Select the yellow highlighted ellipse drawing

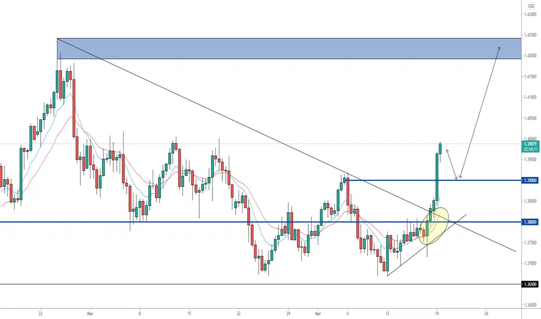(x=434, y=226)
